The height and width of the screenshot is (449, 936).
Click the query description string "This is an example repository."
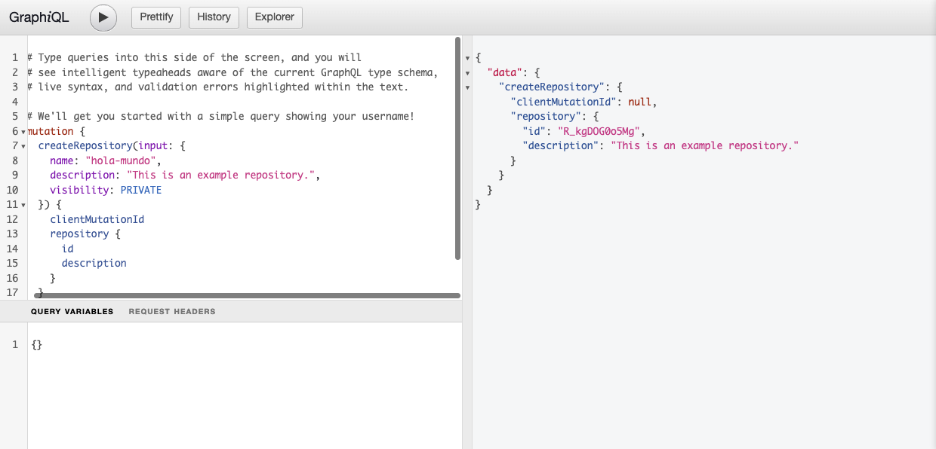pyautogui.click(x=220, y=175)
